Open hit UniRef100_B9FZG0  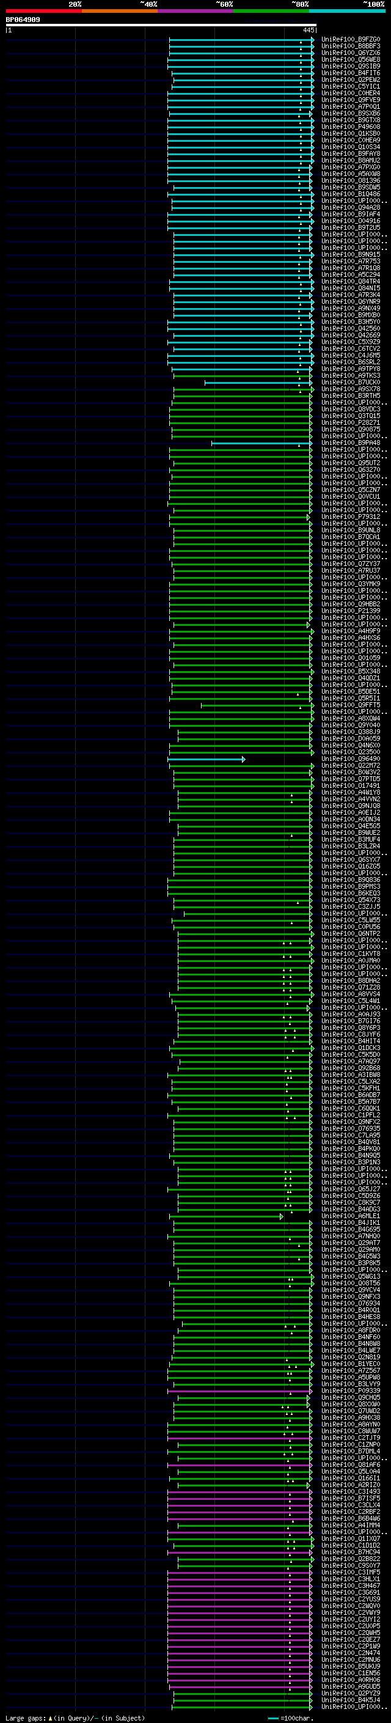coord(351,40)
